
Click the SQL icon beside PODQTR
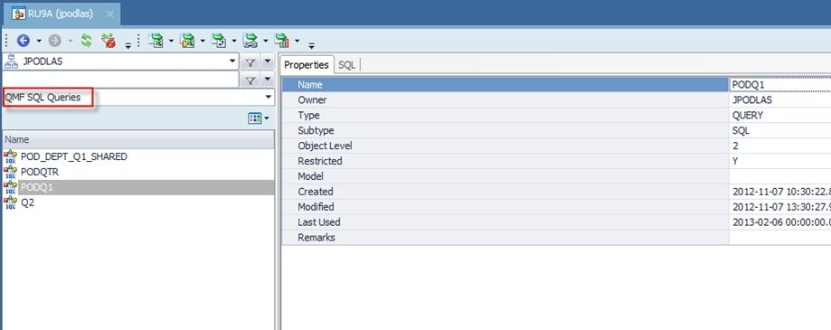coord(10,172)
